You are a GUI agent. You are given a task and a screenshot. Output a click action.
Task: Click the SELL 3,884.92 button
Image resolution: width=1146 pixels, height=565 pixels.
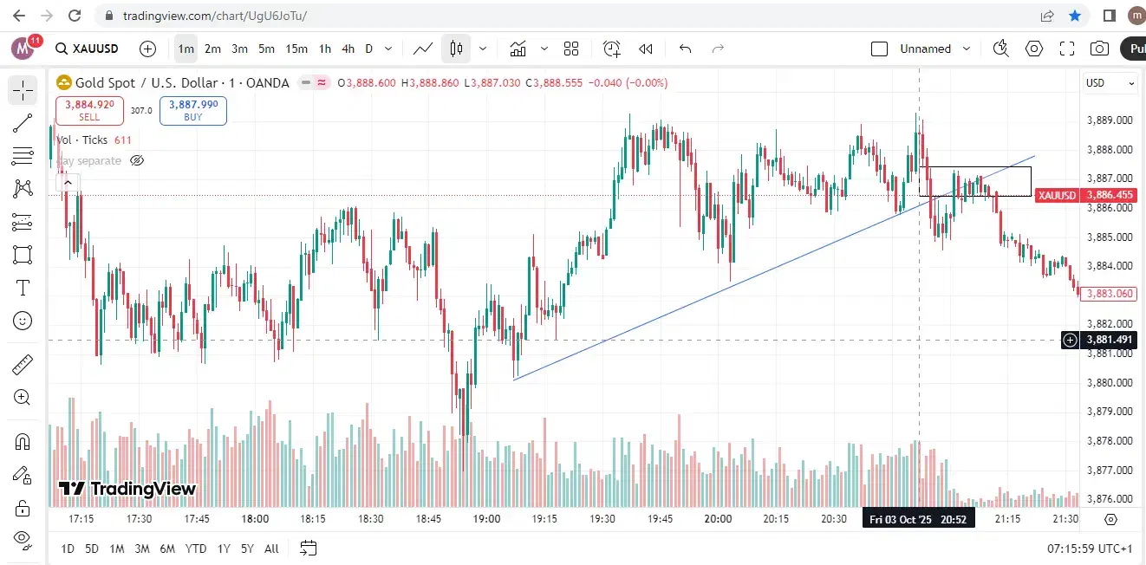[x=89, y=110]
